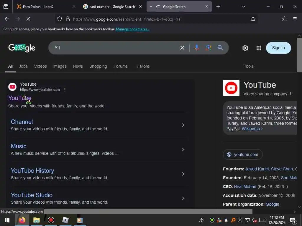Screen dimensions: 302x226
Task: Open the Google apps grid
Action: pyautogui.click(x=259, y=48)
